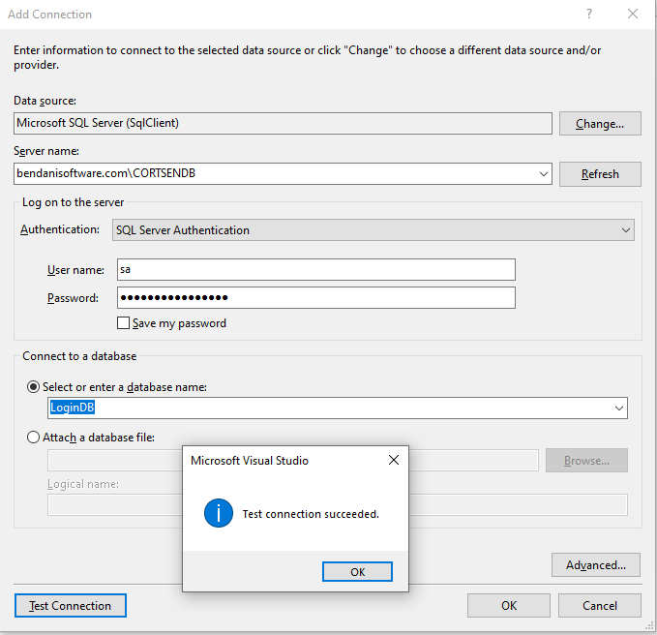Refresh the server name list

[x=600, y=174]
